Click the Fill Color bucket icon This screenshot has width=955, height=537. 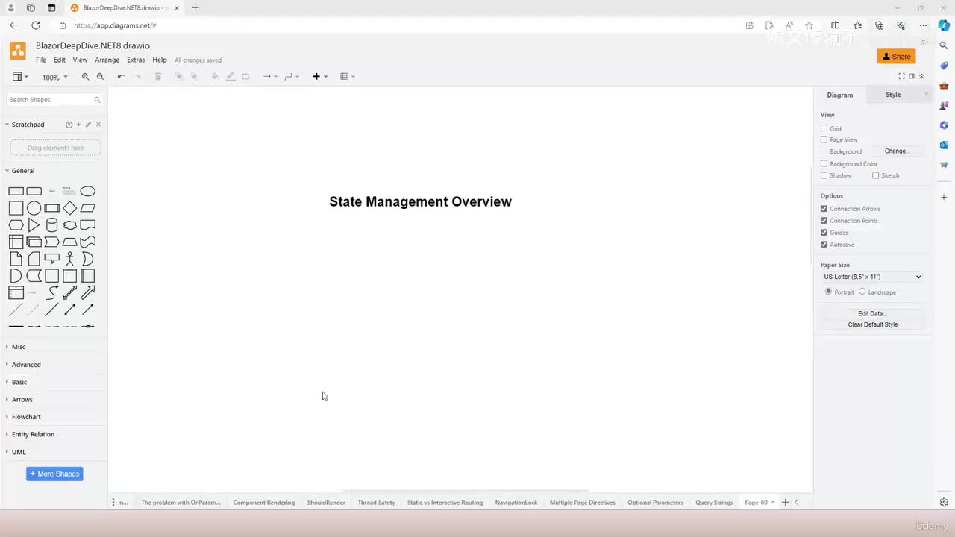pyautogui.click(x=215, y=76)
